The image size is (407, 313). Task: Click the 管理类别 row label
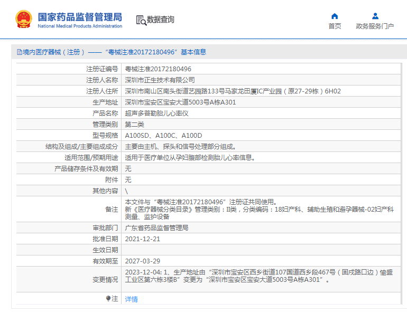105,125
